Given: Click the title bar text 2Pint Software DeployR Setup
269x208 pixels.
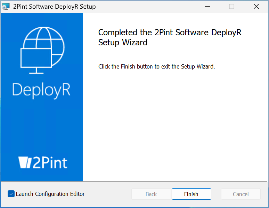Looking at the screenshot, I should click(x=54, y=7).
